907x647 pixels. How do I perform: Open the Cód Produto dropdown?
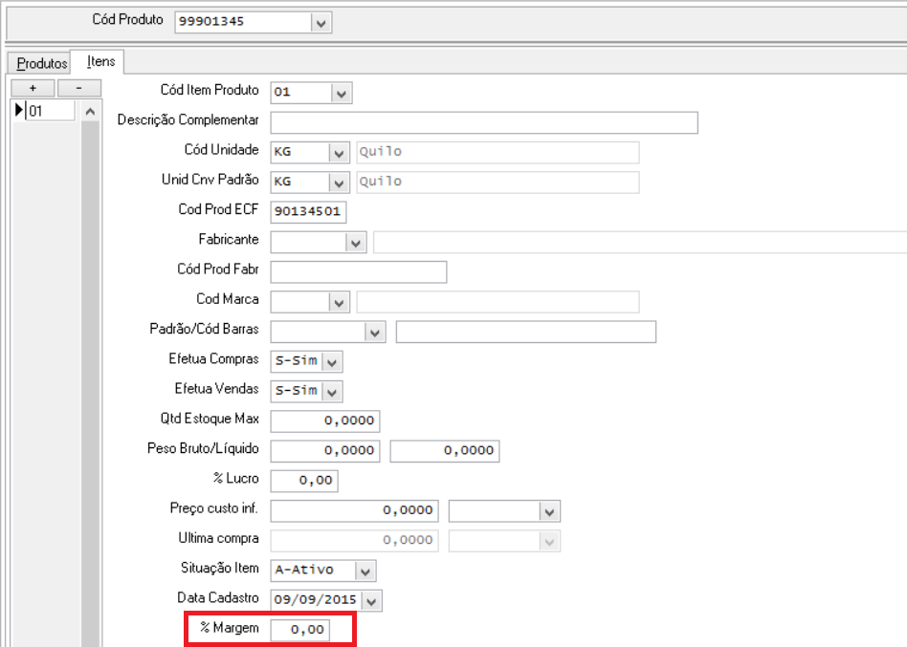pos(321,22)
